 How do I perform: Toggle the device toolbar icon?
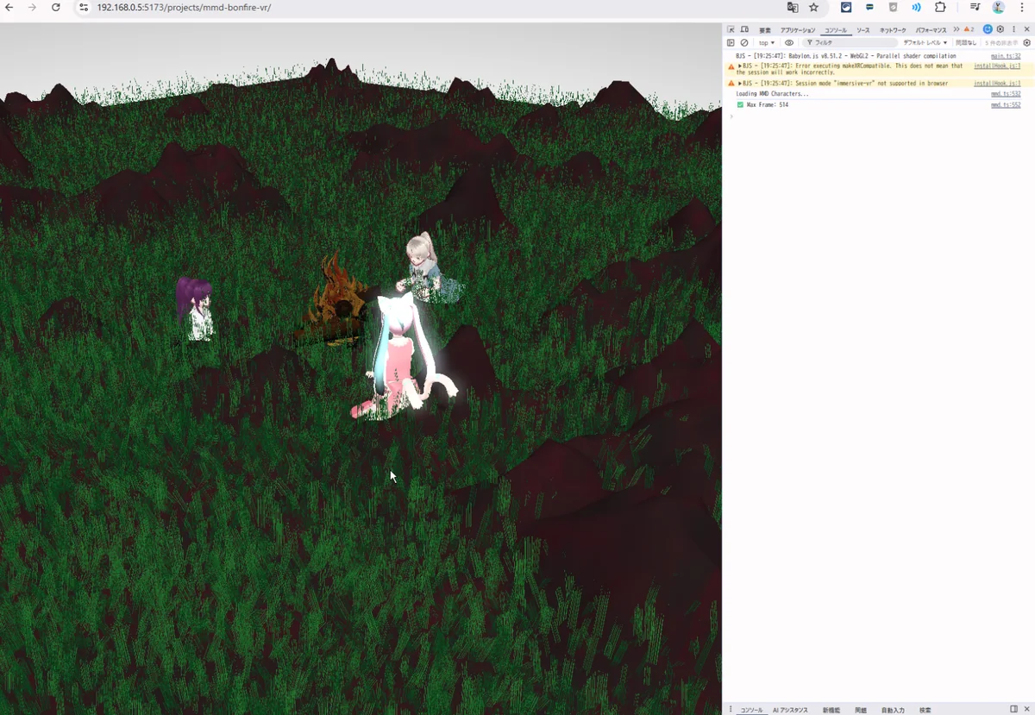(744, 29)
